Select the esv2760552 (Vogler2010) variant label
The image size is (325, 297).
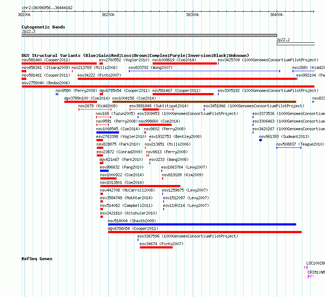[124, 60]
